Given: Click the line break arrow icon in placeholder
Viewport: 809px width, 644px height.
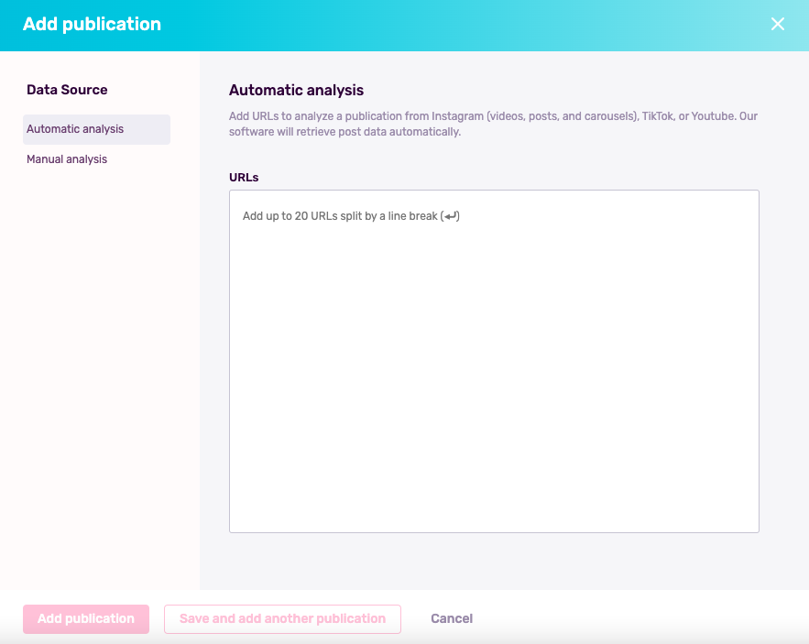Looking at the screenshot, I should point(451,216).
